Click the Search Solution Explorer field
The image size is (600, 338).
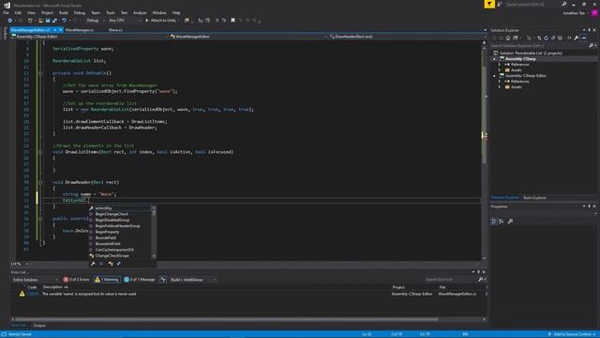(x=540, y=46)
